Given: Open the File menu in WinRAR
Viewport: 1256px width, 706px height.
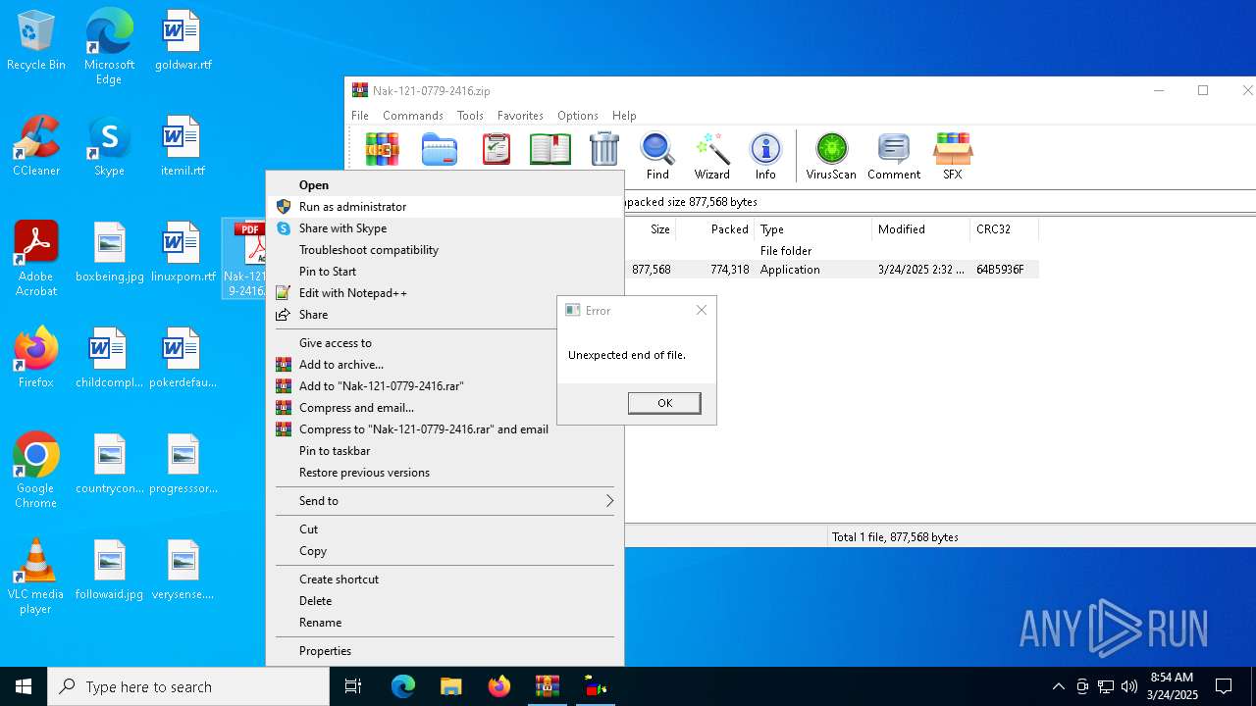Looking at the screenshot, I should [x=360, y=116].
